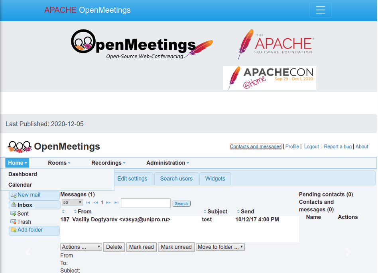
Task: Expand the Rooms menu
Action: click(59, 163)
